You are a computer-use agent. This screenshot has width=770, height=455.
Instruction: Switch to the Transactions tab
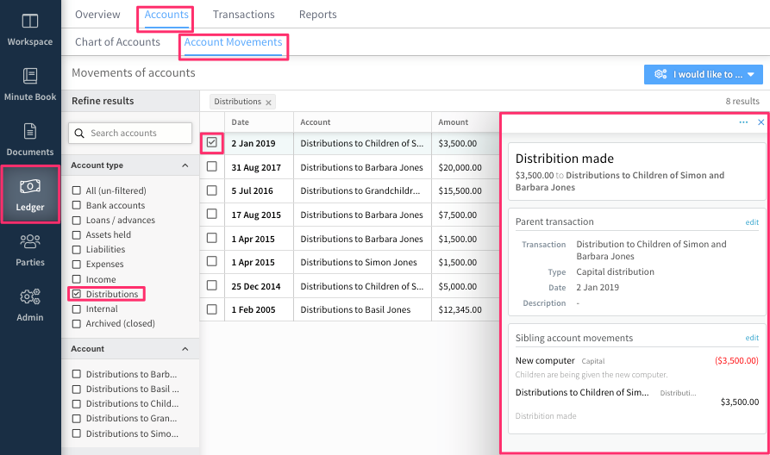[243, 15]
